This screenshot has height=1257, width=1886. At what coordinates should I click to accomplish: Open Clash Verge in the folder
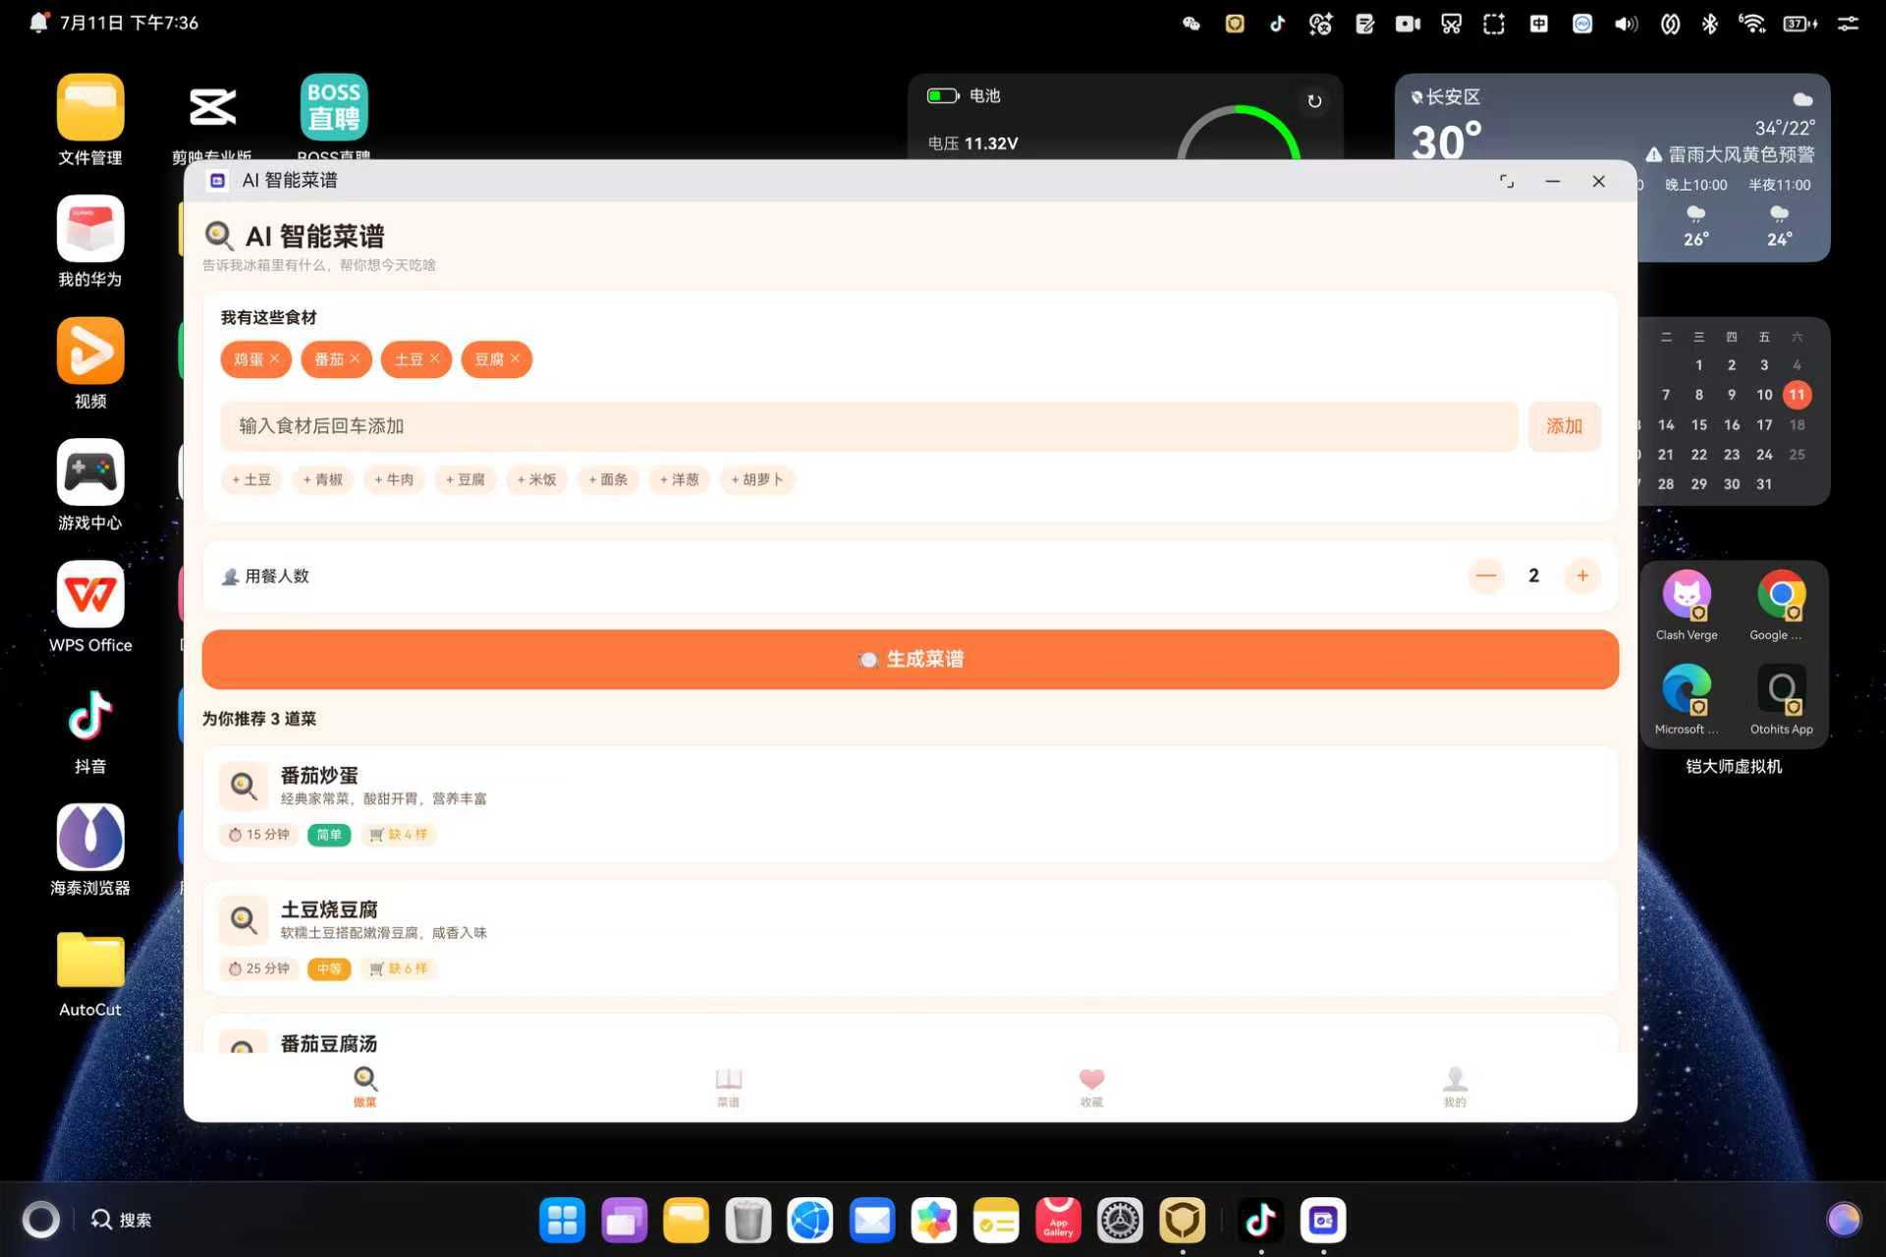pyautogui.click(x=1687, y=606)
